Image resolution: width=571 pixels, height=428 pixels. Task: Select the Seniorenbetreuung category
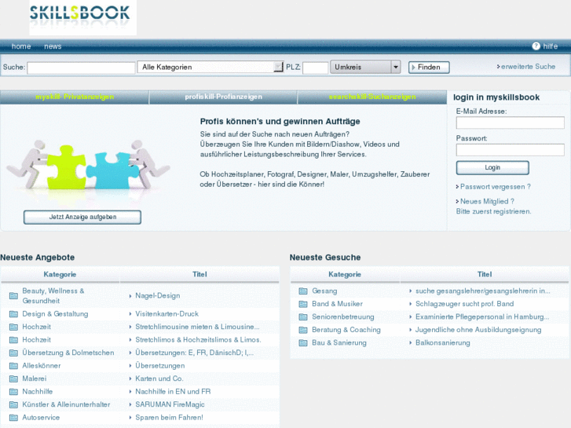tap(343, 317)
